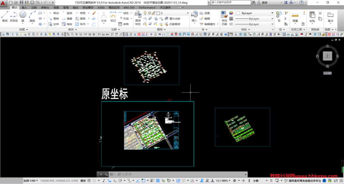Click the Group (组) tool
344x184 pixels.
pyautogui.click(x=279, y=17)
